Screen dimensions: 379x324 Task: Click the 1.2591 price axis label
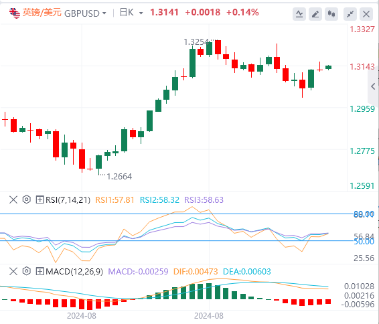pos(362,186)
